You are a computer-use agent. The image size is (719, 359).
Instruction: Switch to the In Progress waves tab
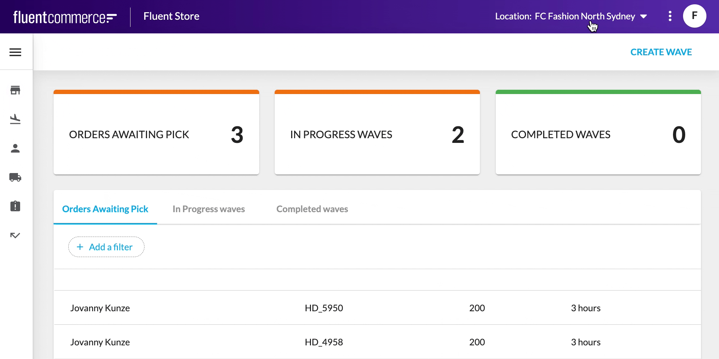click(209, 209)
